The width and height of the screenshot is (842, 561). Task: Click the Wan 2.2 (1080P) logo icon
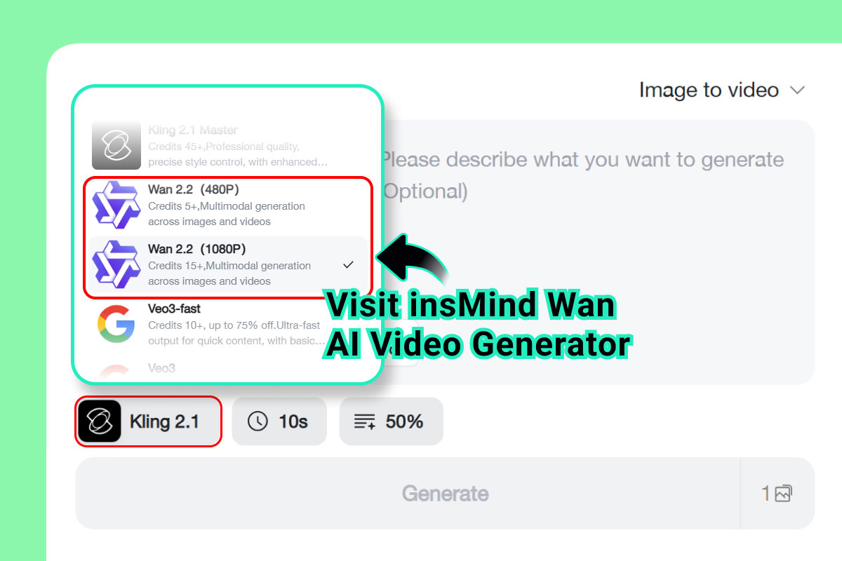pos(116,264)
